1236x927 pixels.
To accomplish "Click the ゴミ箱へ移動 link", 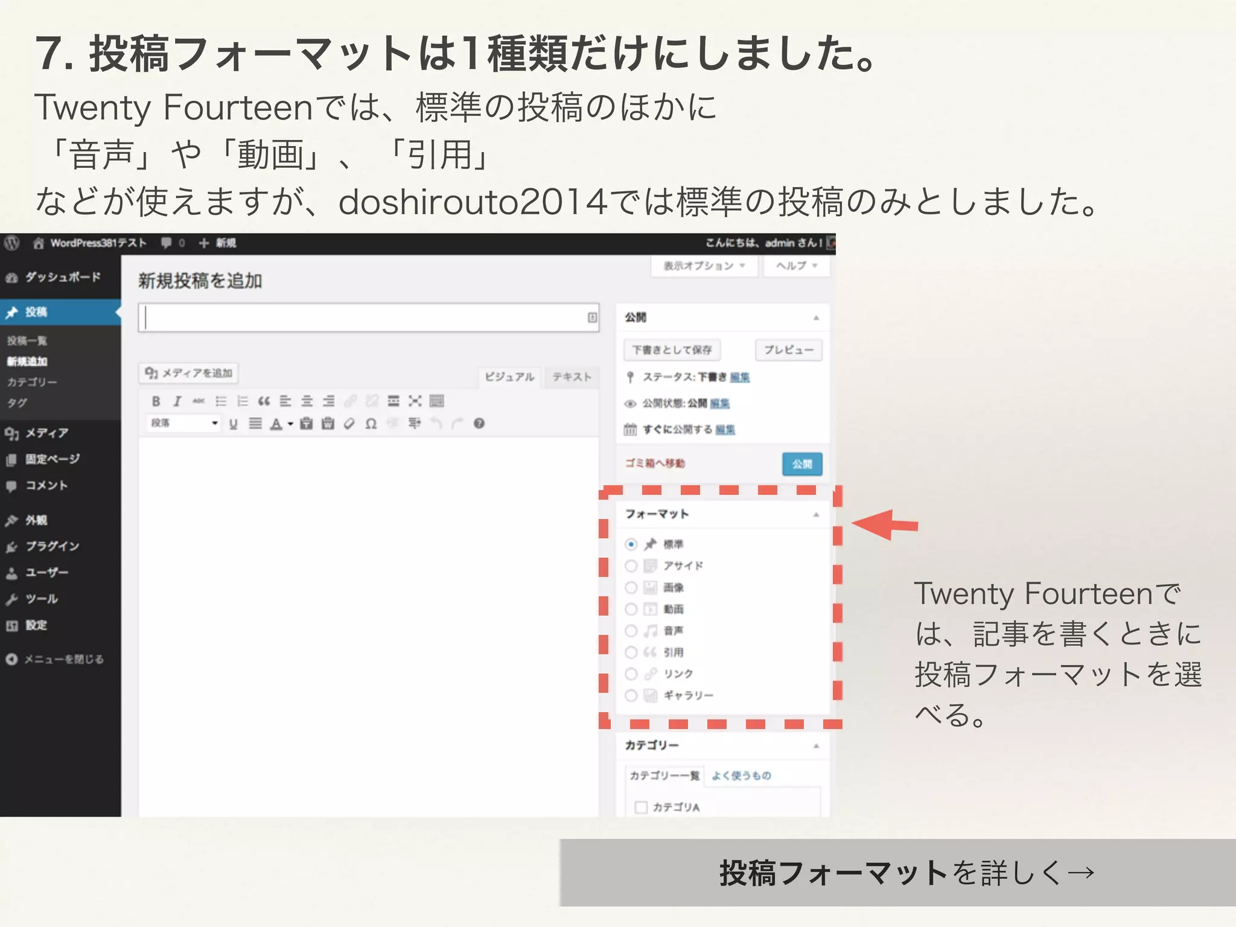I will [655, 463].
